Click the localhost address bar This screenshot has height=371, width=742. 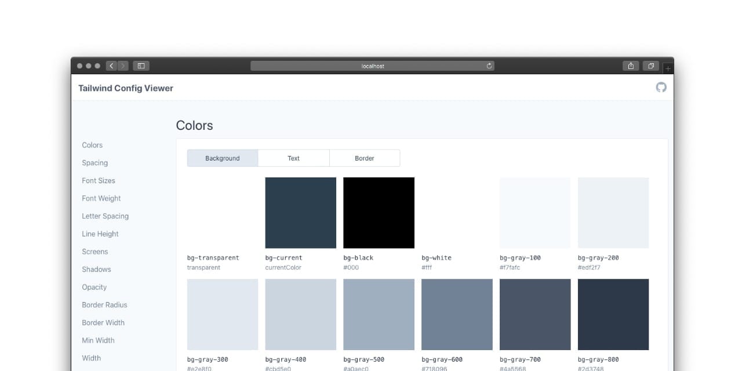[x=372, y=66]
